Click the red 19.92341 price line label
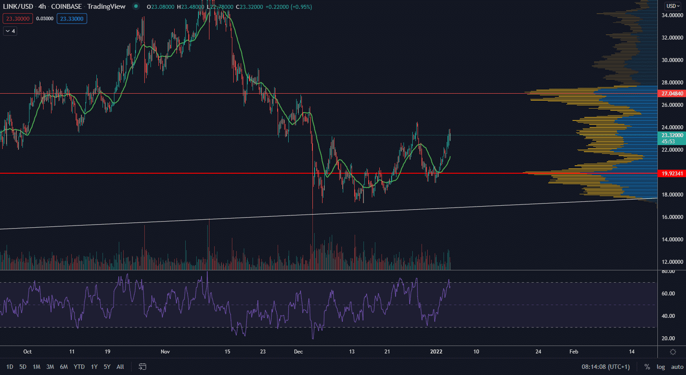Image resolution: width=686 pixels, height=375 pixels. click(672, 174)
